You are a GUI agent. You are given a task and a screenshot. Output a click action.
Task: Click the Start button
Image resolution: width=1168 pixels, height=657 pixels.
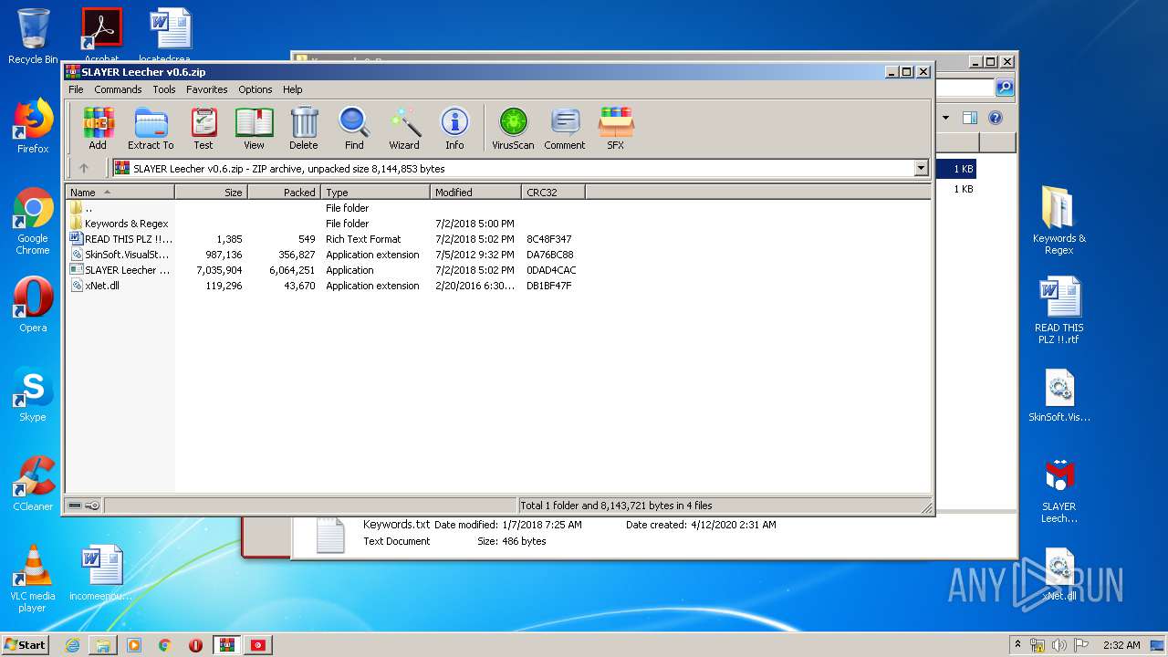coord(26,644)
